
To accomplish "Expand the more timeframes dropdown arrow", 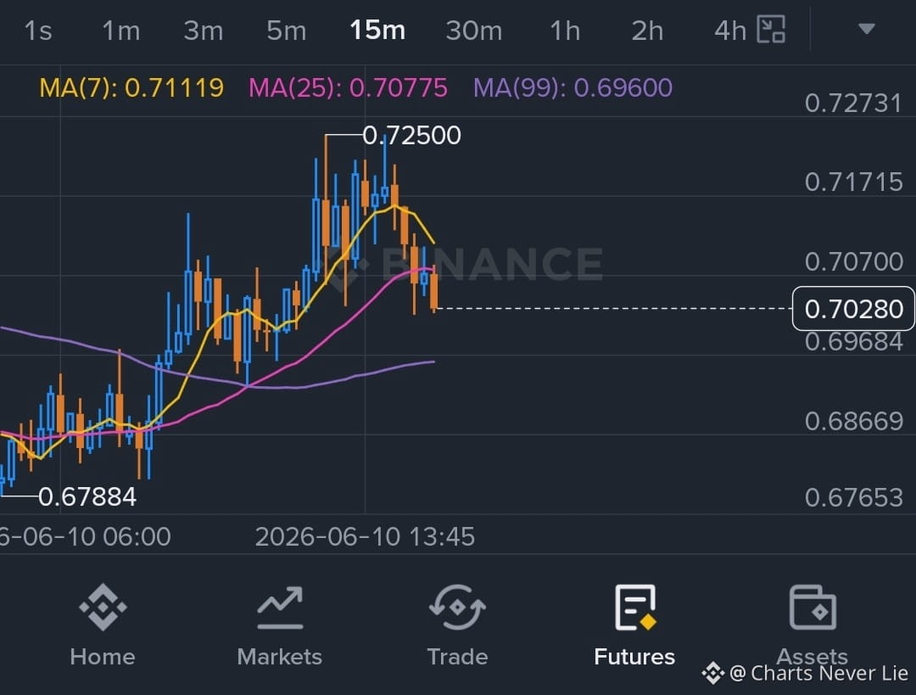I will click(866, 29).
